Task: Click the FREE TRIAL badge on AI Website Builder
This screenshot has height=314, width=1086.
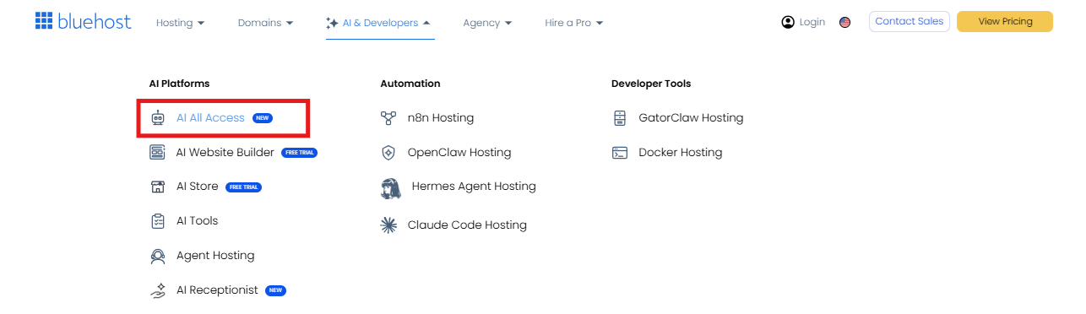Action: click(x=299, y=153)
